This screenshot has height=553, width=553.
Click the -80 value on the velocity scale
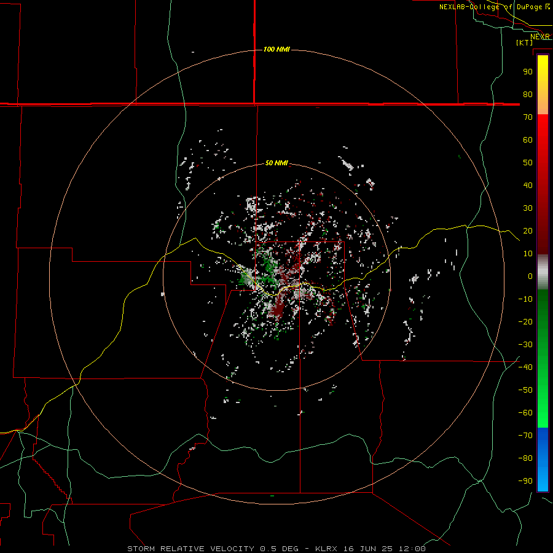click(525, 458)
